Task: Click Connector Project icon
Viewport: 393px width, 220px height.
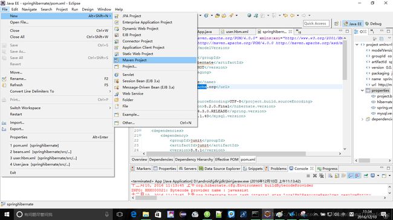Action: click(x=117, y=41)
